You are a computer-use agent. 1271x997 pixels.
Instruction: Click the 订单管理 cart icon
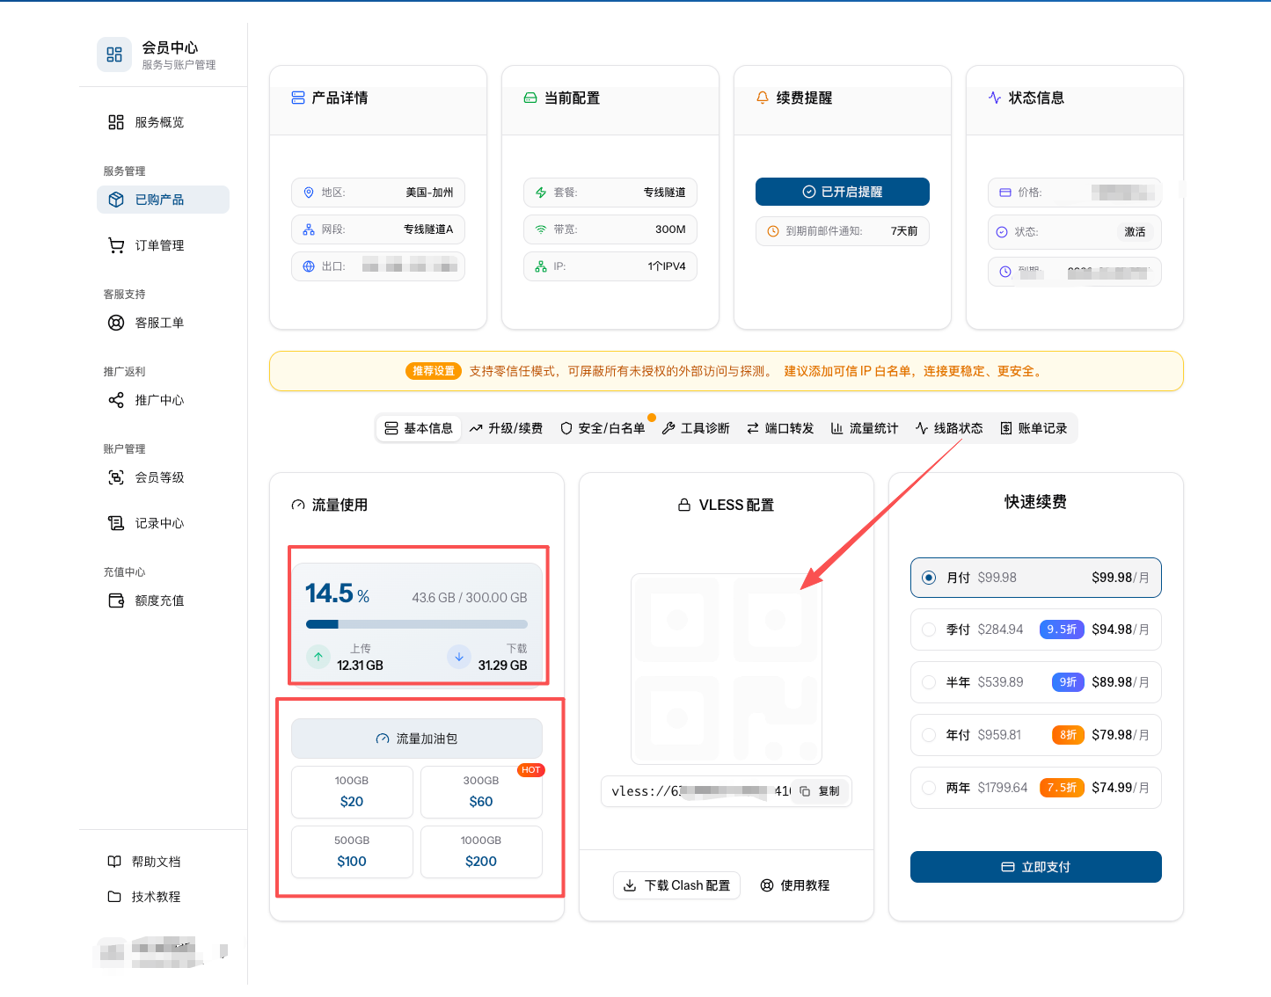pyautogui.click(x=116, y=245)
